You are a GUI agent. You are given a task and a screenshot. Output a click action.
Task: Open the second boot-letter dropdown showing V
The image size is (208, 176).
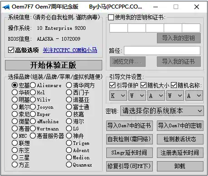(137, 96)
